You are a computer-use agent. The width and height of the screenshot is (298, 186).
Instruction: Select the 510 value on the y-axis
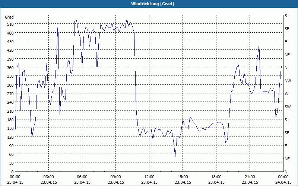[10, 24]
